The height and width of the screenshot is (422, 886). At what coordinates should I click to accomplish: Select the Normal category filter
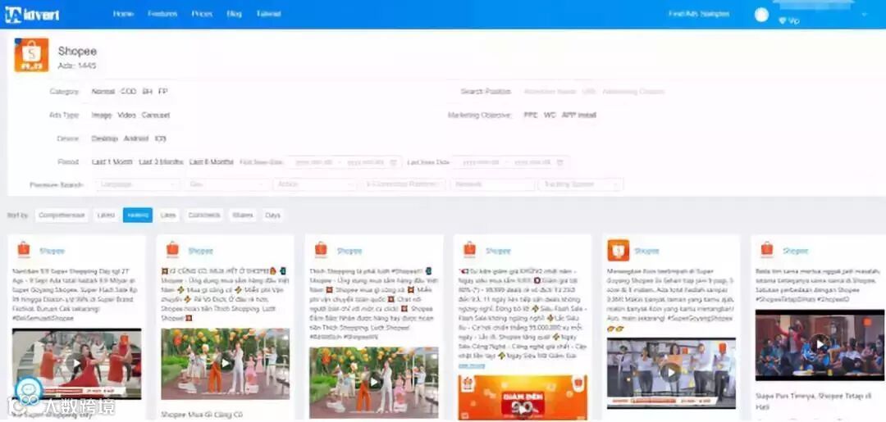tap(103, 92)
